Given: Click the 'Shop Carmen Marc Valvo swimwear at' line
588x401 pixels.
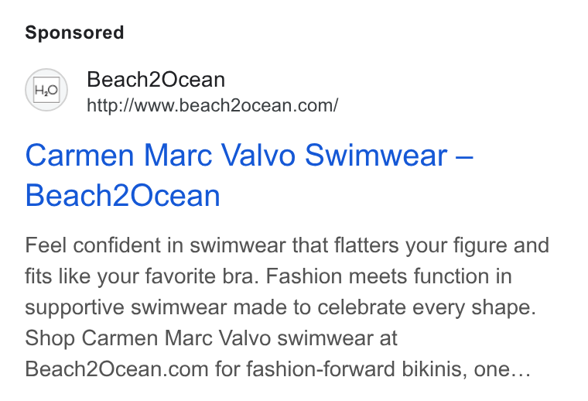Looking at the screenshot, I should 210,338.
